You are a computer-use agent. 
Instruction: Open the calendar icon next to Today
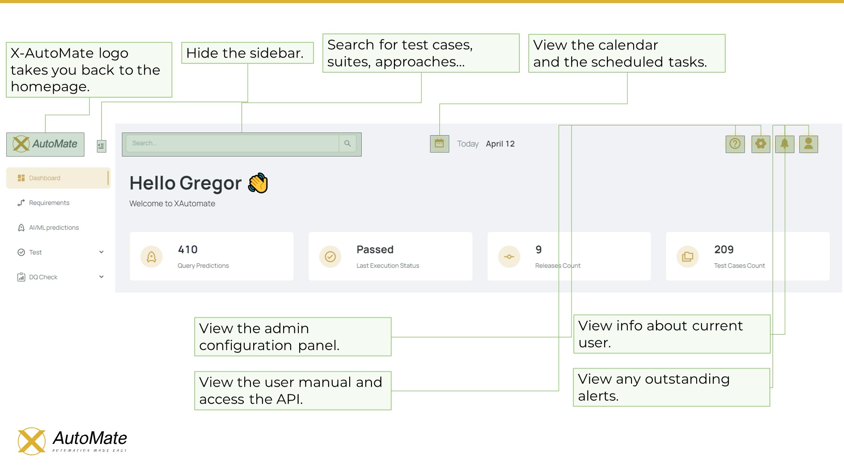[439, 144]
